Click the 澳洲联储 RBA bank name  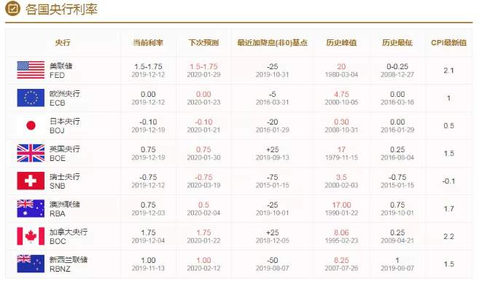[x=65, y=208]
